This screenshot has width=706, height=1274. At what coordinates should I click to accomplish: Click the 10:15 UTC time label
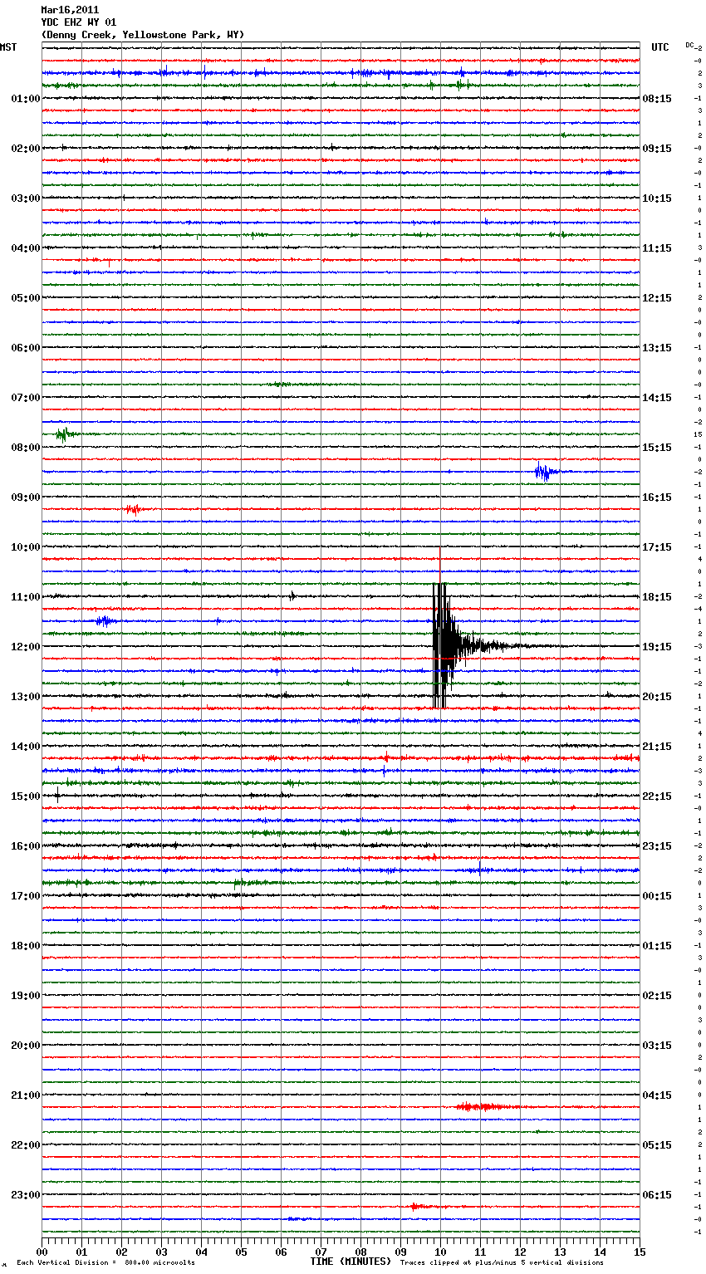657,198
